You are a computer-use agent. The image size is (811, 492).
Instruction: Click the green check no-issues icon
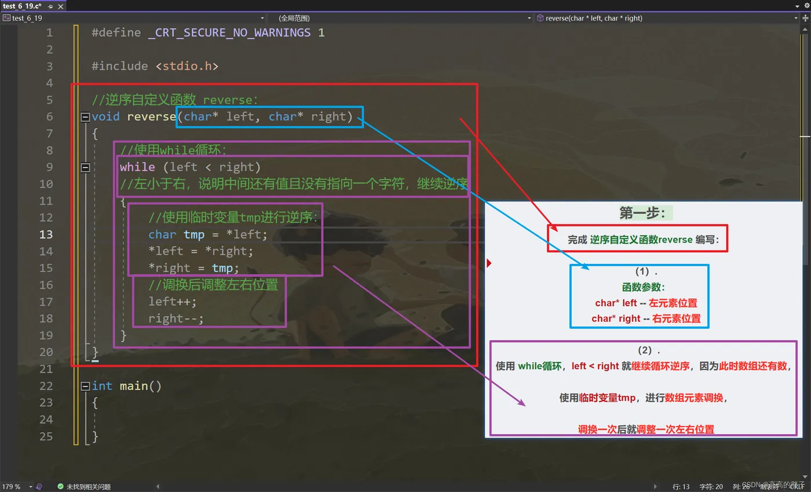[x=60, y=487]
